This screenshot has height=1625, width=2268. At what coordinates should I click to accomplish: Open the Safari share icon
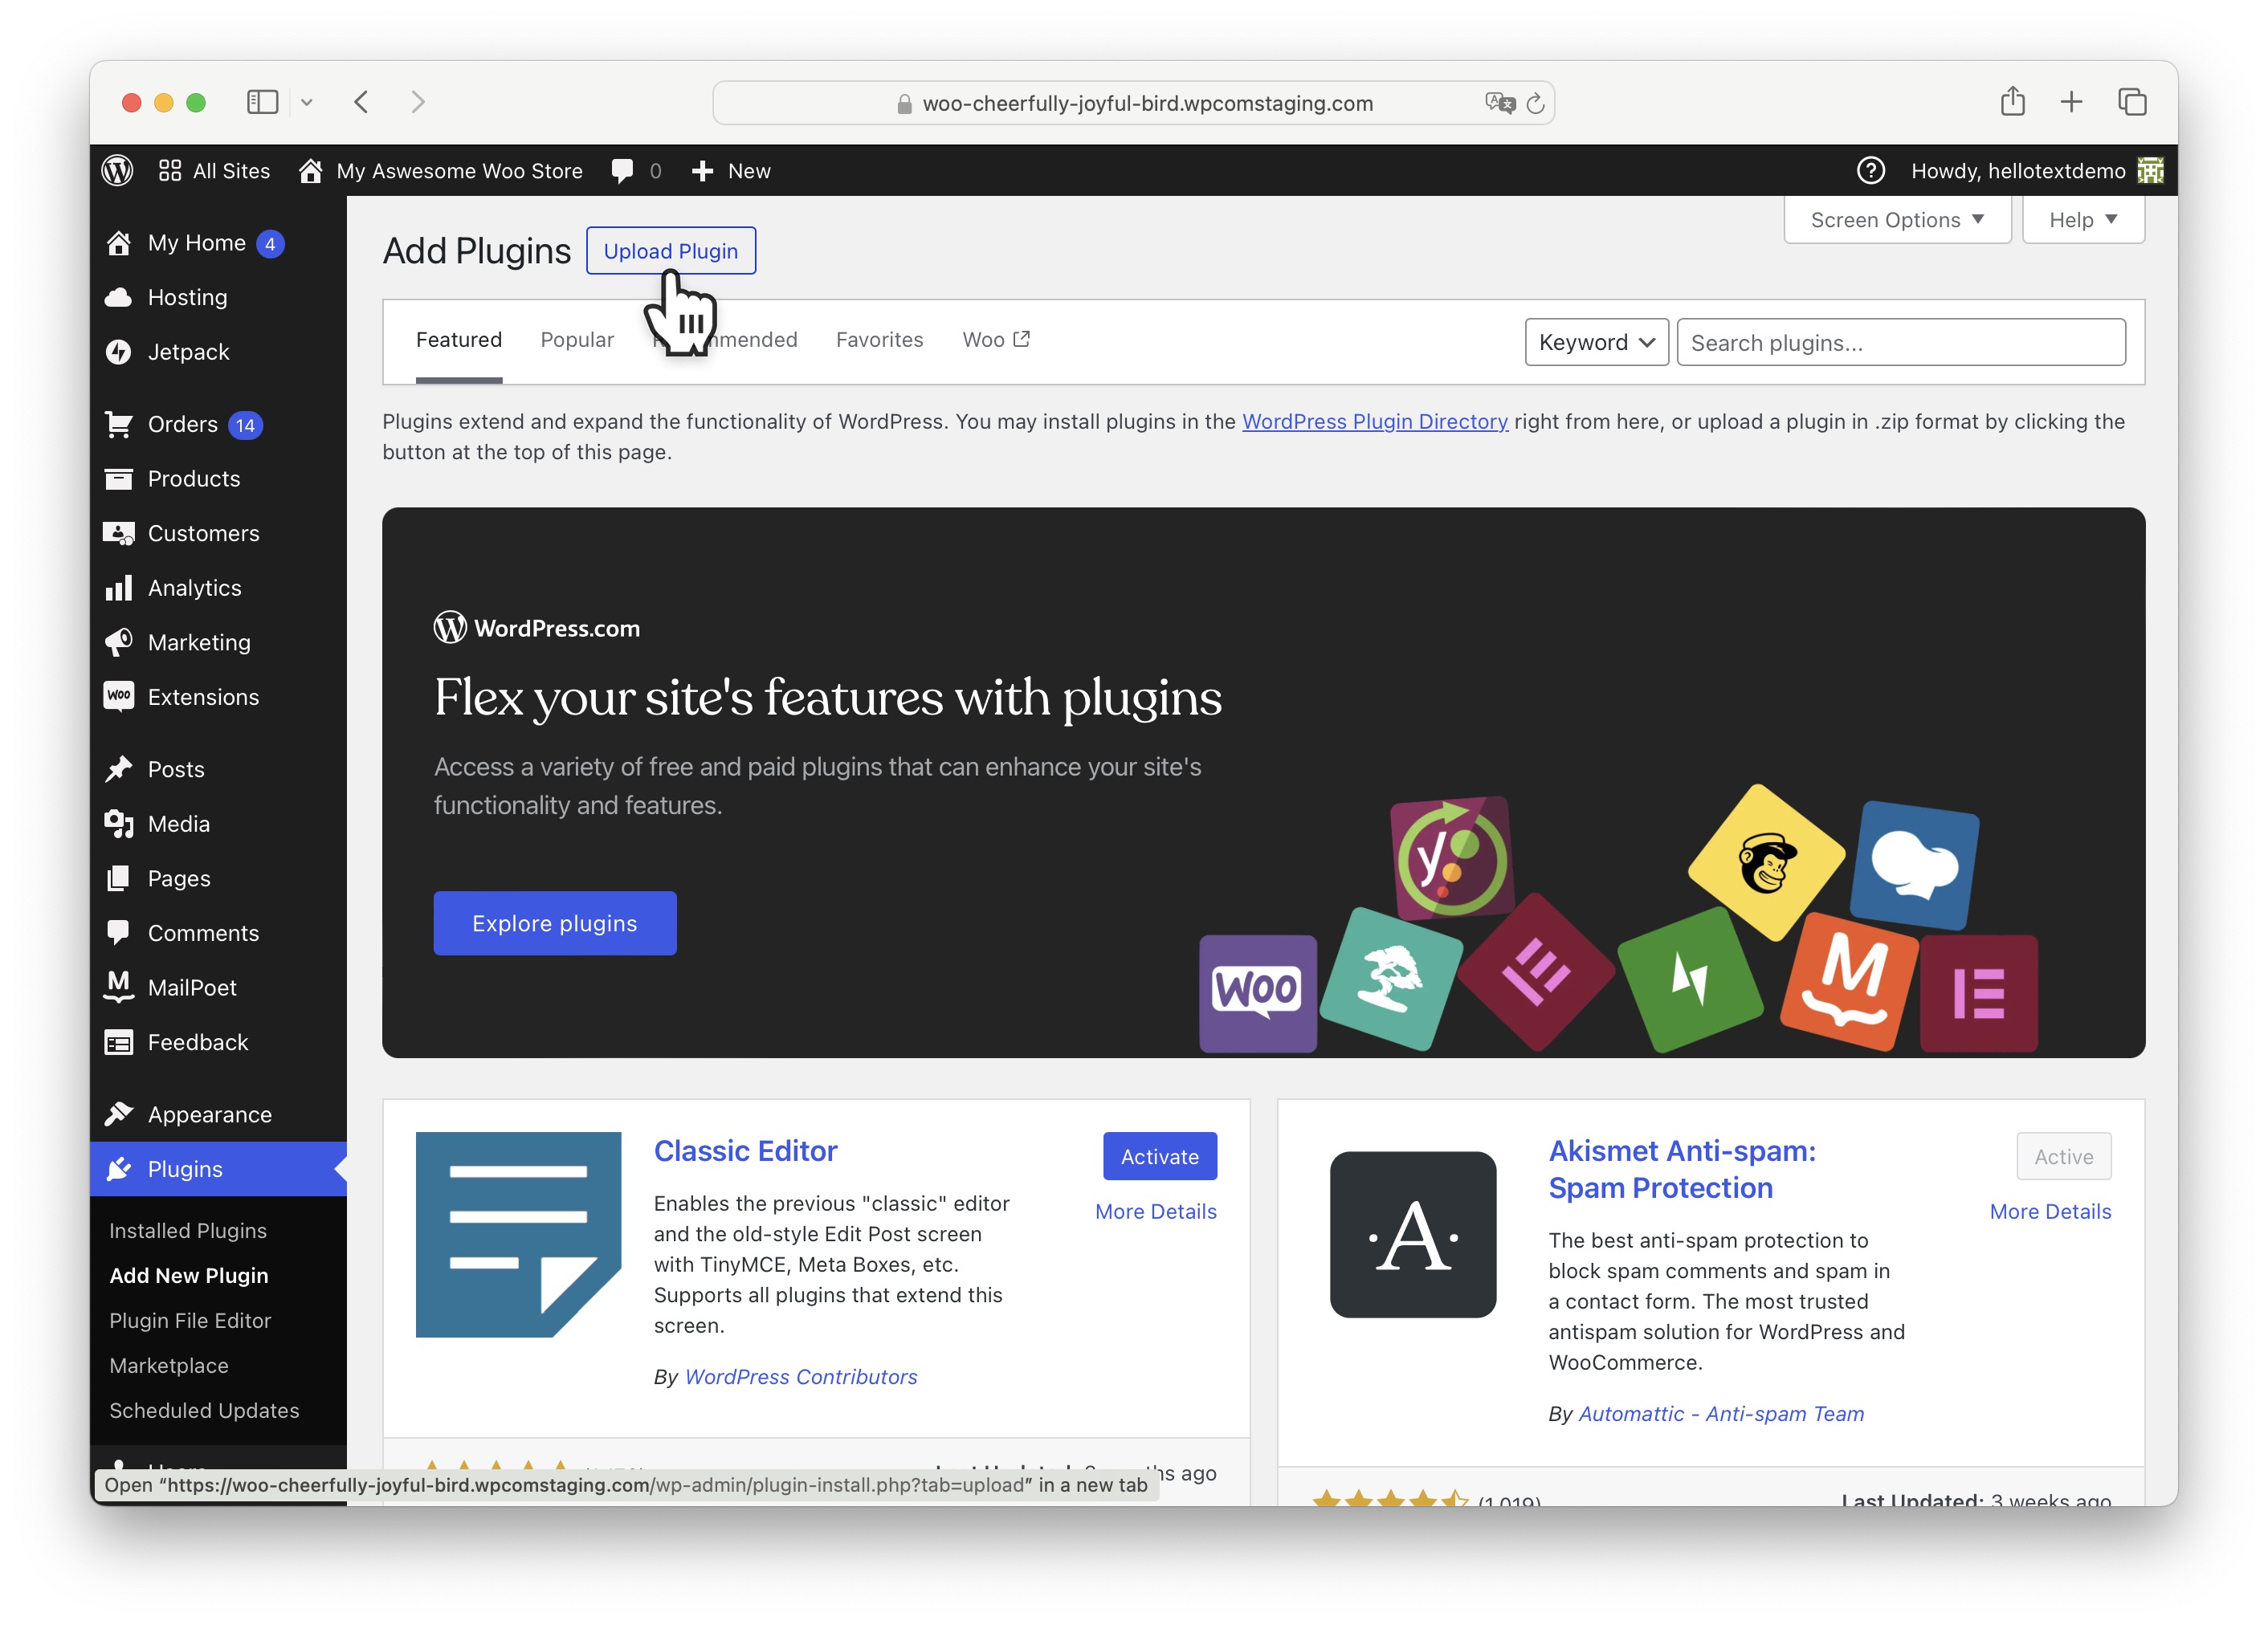2012,102
